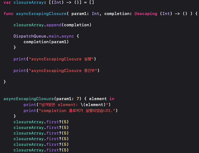This screenshot has height=153, width=199.
Task: Click the "param1: Int" parameter type Int
Action: click(x=95, y=13)
